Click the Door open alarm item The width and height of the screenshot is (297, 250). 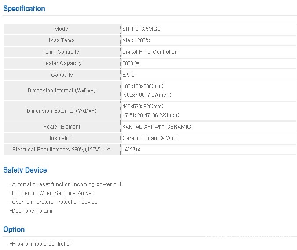coord(31,211)
